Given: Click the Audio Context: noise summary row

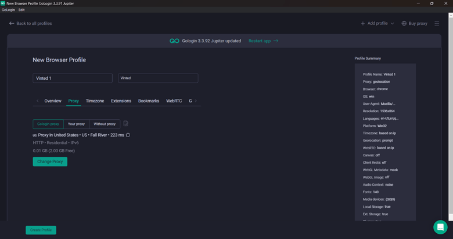Looking at the screenshot, I should coord(378,185).
